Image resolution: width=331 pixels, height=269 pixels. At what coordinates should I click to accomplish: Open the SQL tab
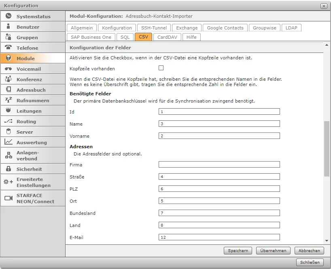pos(125,37)
